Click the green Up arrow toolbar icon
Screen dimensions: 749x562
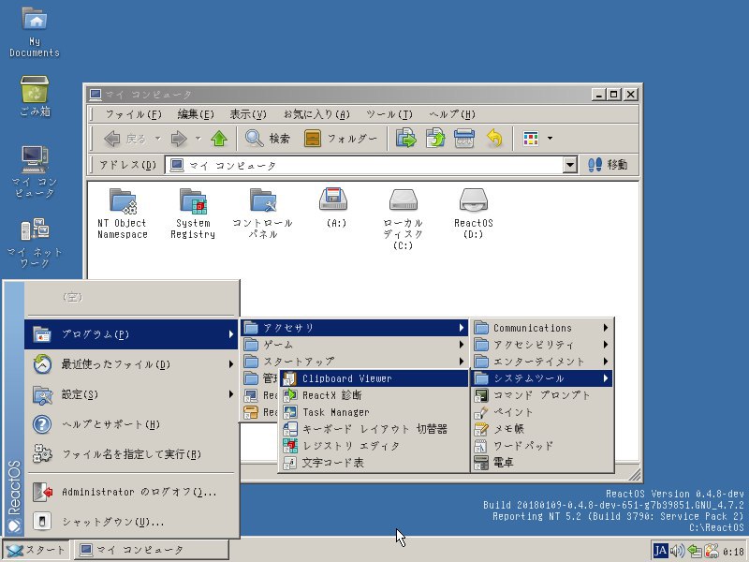(219, 139)
